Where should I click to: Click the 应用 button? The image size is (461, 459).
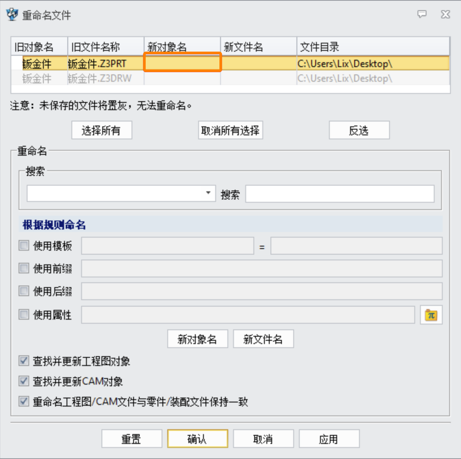point(329,439)
